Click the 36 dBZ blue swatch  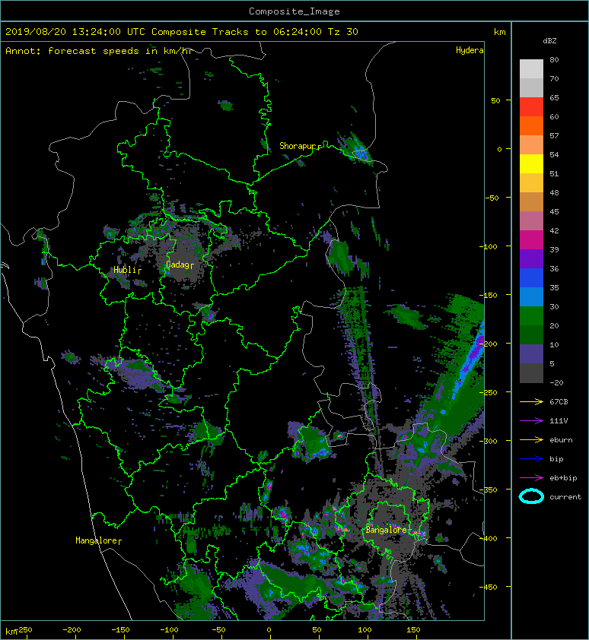[x=531, y=277]
